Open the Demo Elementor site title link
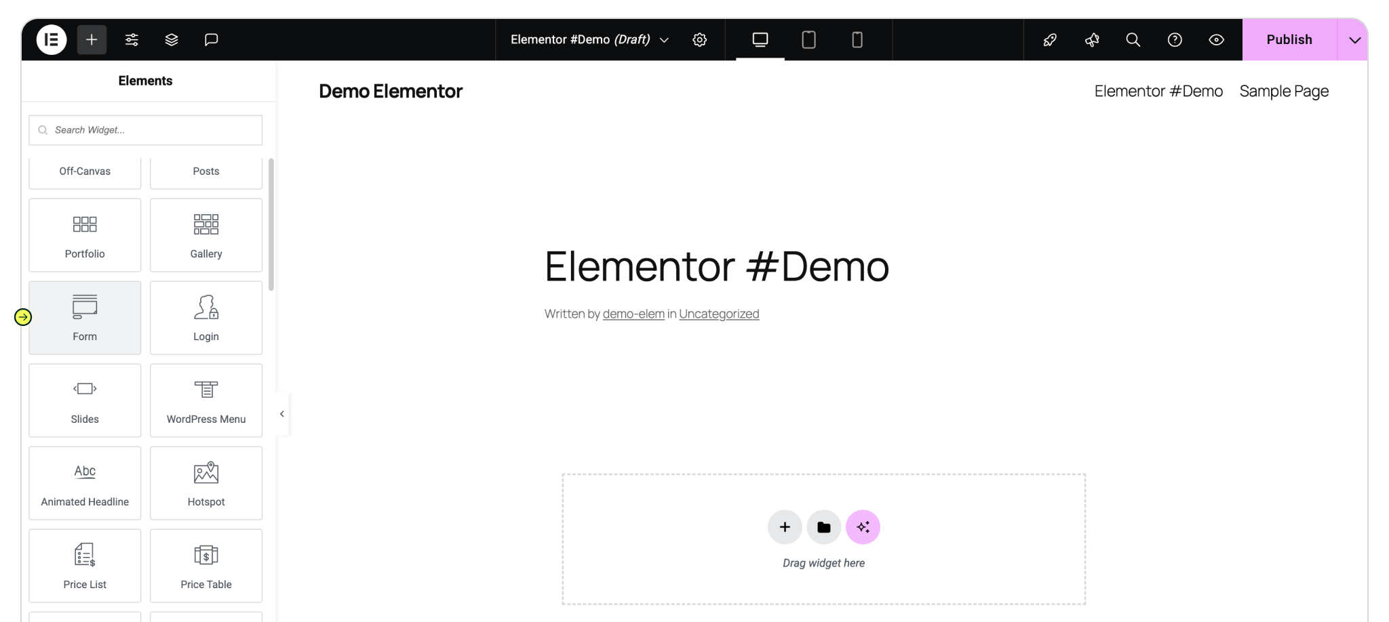1389x622 pixels. pyautogui.click(x=391, y=91)
